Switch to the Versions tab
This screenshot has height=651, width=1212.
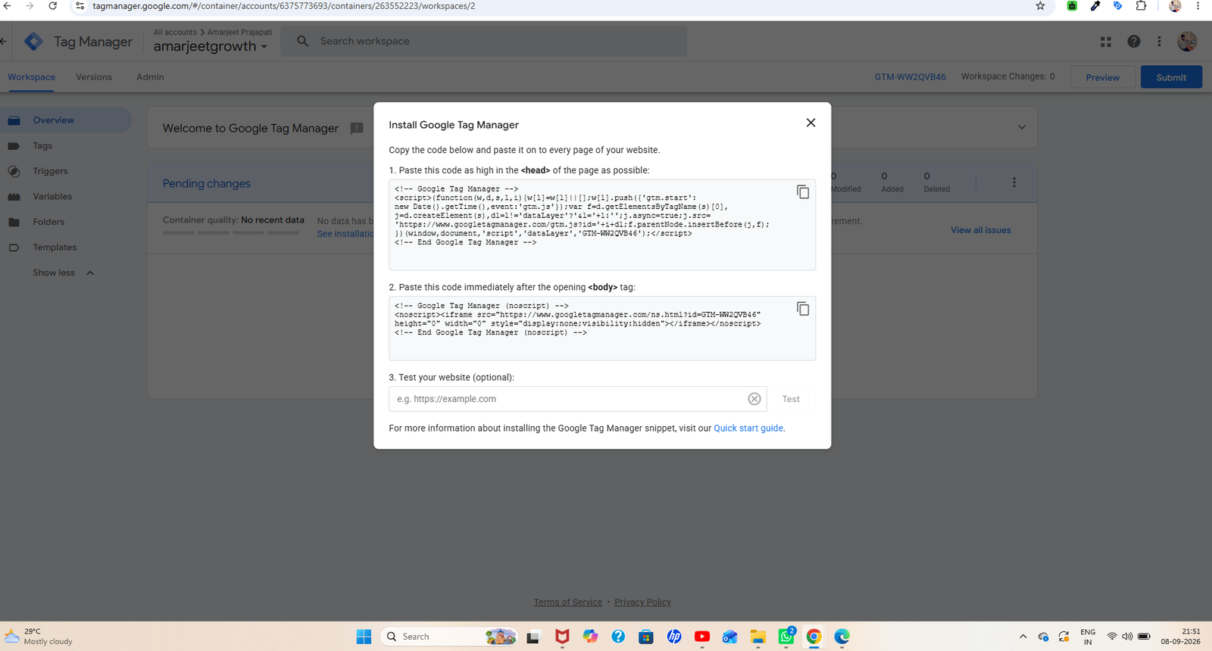[94, 77]
